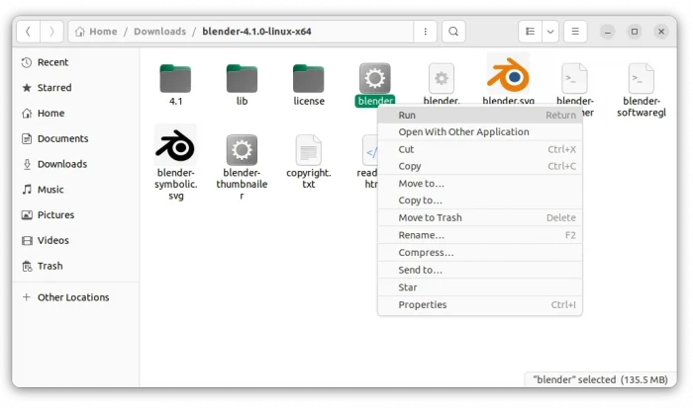Open the 4.1 folder
The image size is (693, 408).
(176, 78)
